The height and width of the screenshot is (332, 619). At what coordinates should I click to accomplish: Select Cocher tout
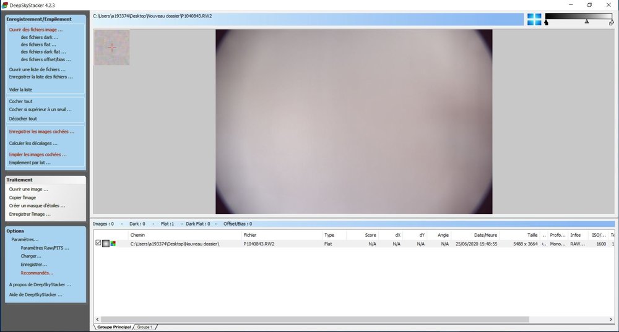pos(20,101)
